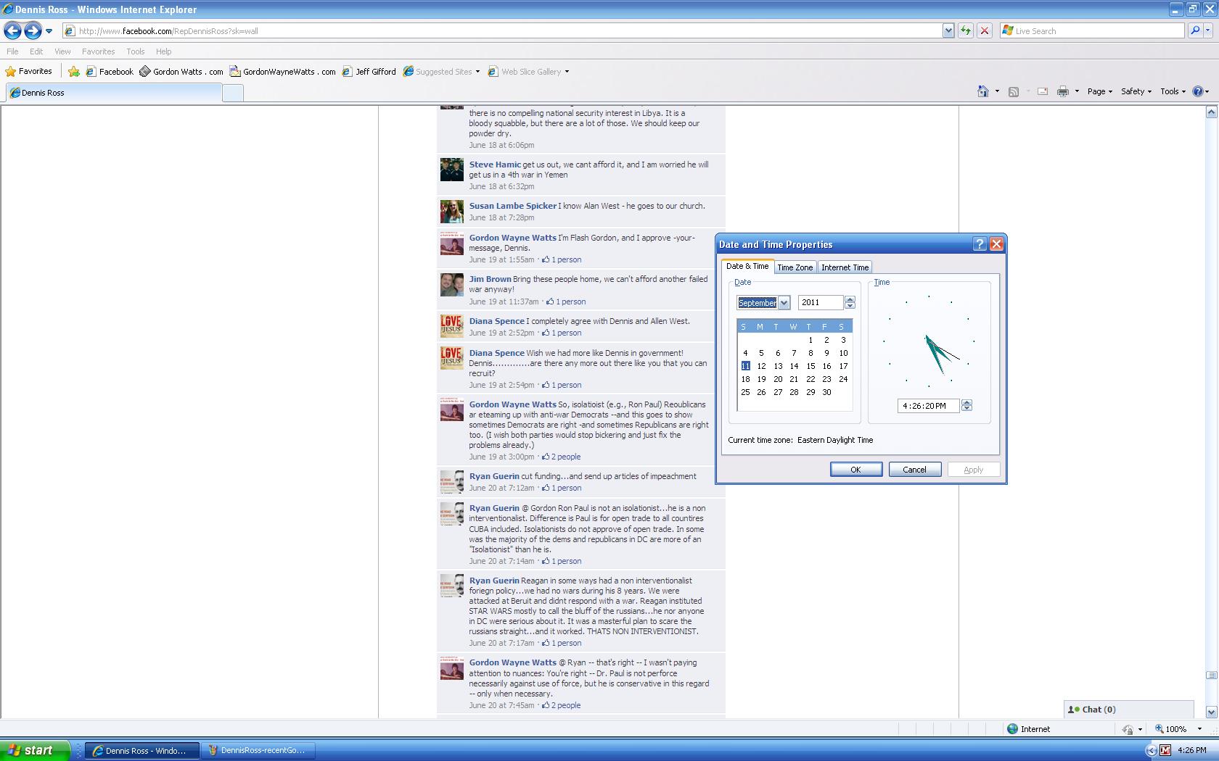Open the recent pages dropdown beside Forward
The width and height of the screenshot is (1219, 761).
coord(49,31)
